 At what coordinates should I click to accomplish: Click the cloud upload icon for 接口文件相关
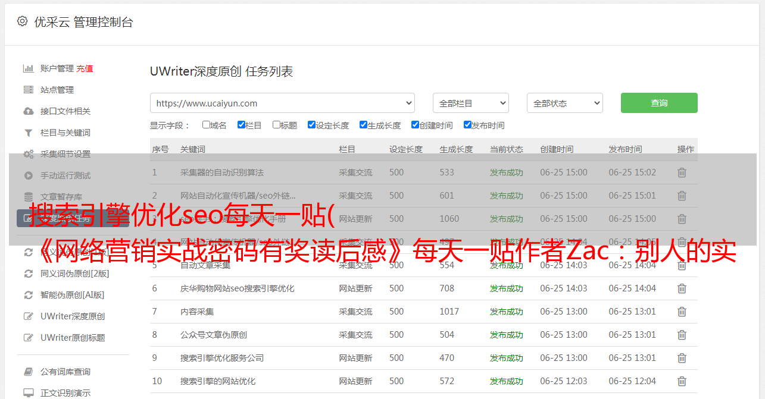tap(28, 111)
